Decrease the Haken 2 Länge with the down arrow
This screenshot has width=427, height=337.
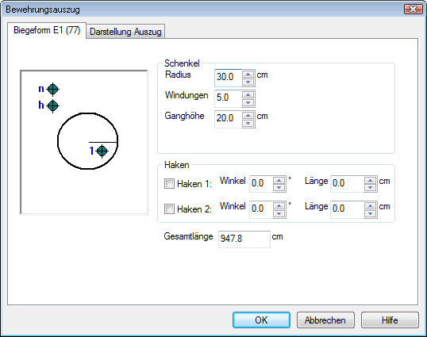coord(371,213)
